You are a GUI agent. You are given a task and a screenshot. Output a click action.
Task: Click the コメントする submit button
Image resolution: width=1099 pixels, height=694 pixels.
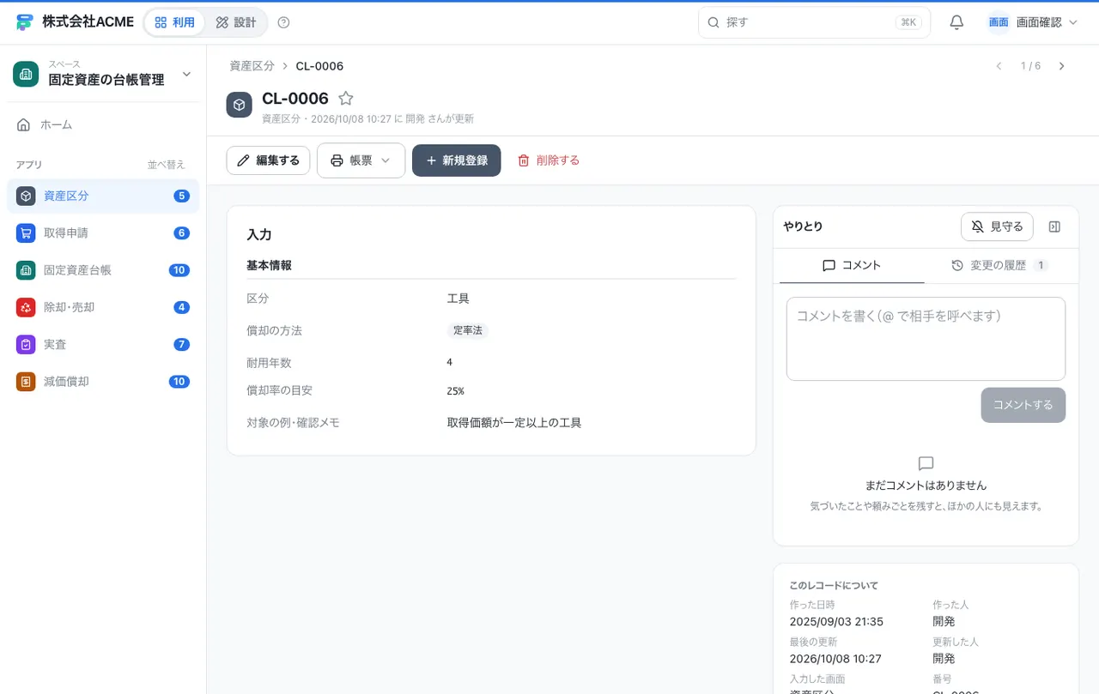[1023, 405]
